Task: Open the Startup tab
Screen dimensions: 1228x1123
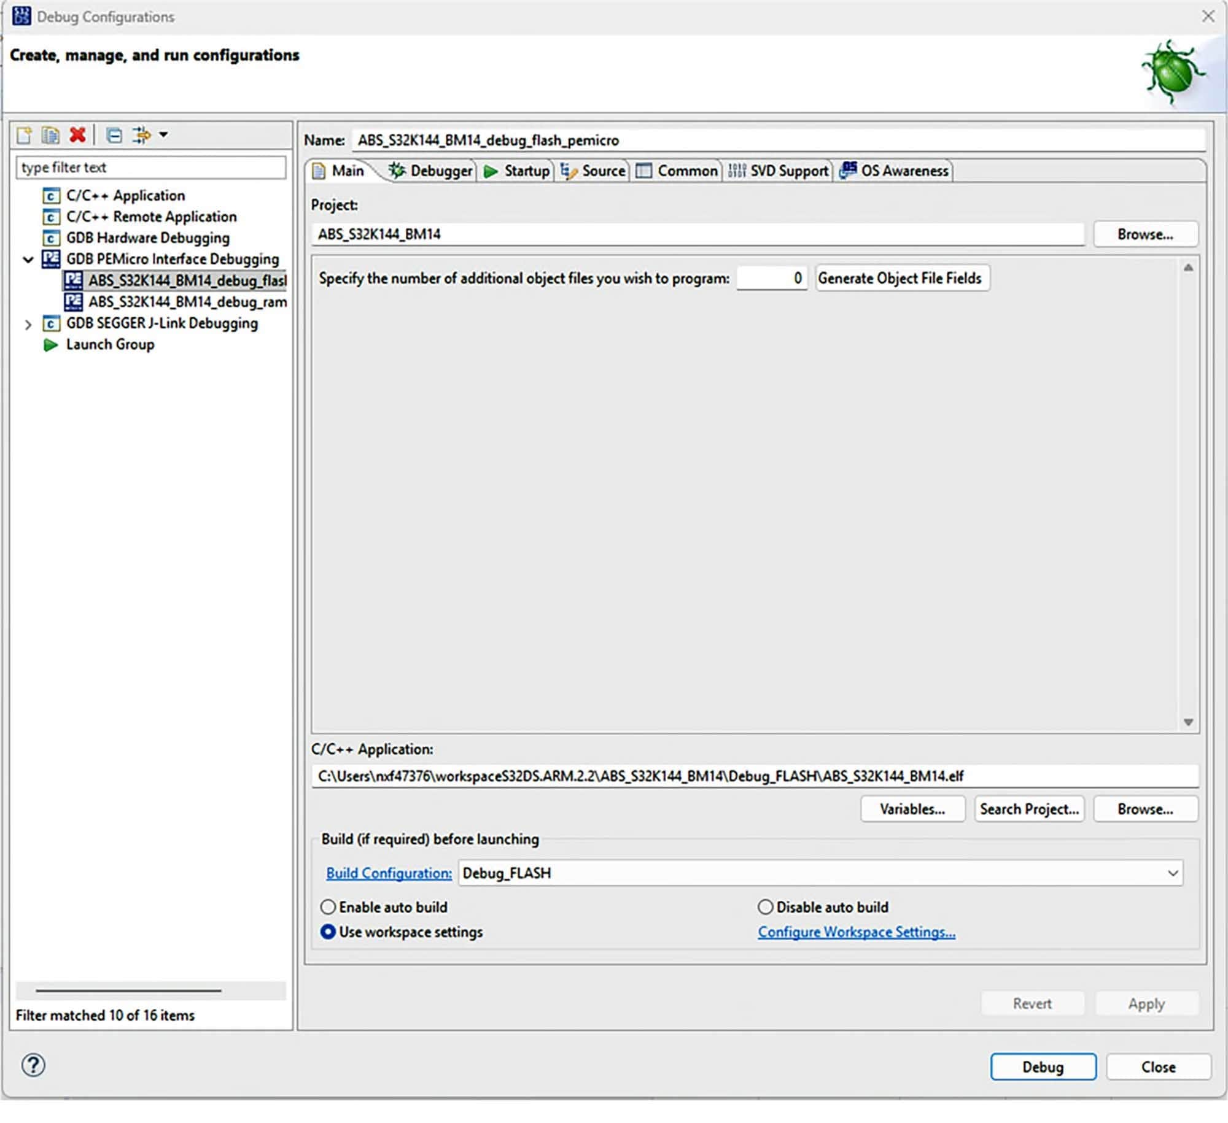Action: pos(517,171)
